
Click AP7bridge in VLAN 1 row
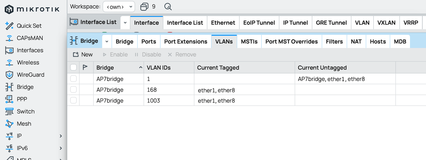coord(110,79)
